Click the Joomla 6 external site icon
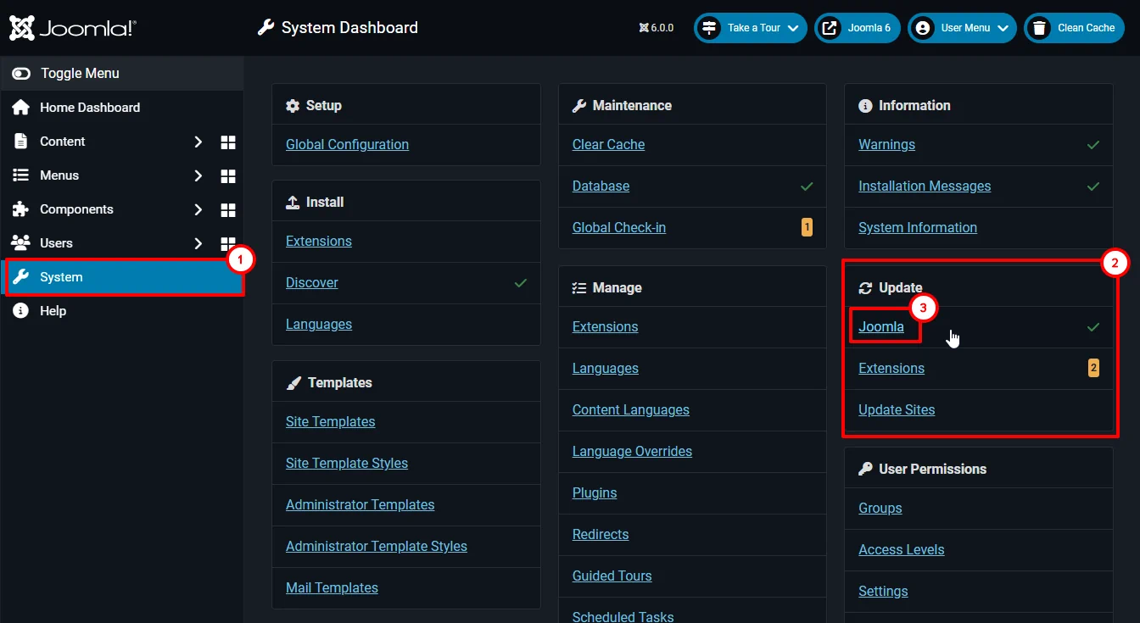This screenshot has width=1140, height=623. (830, 28)
